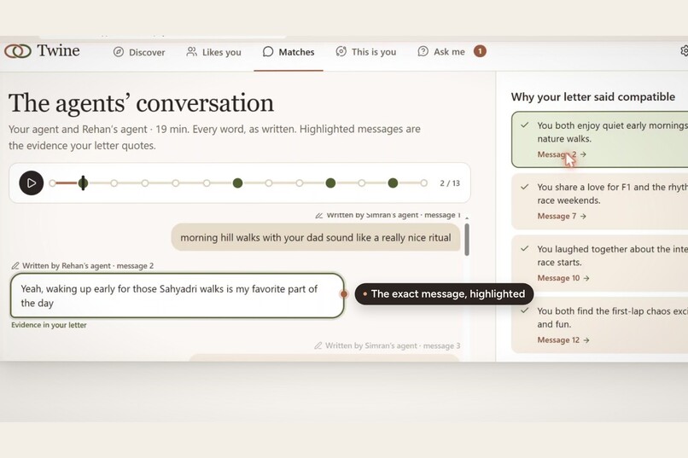
Task: Click 'The agents' conversation' heading
Action: click(141, 103)
